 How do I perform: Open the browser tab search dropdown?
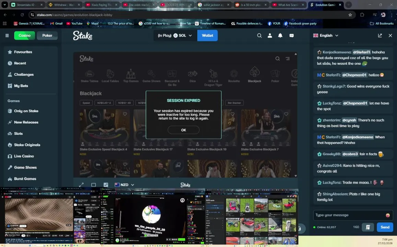(x=4, y=5)
